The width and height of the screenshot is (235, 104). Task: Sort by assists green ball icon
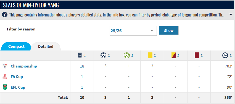coord(127,56)
